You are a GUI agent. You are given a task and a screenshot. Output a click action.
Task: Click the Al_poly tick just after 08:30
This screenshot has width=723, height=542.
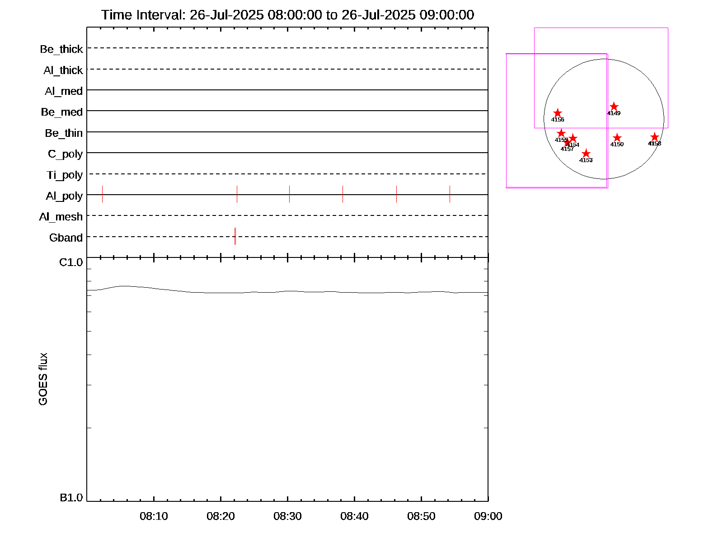coord(289,194)
